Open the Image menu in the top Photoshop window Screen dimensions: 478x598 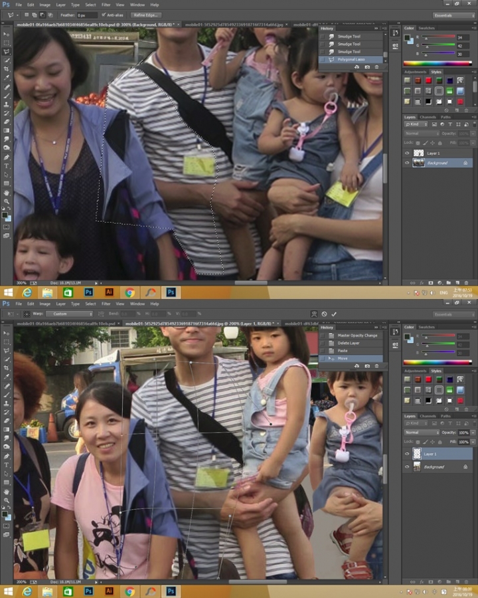tap(45, 5)
